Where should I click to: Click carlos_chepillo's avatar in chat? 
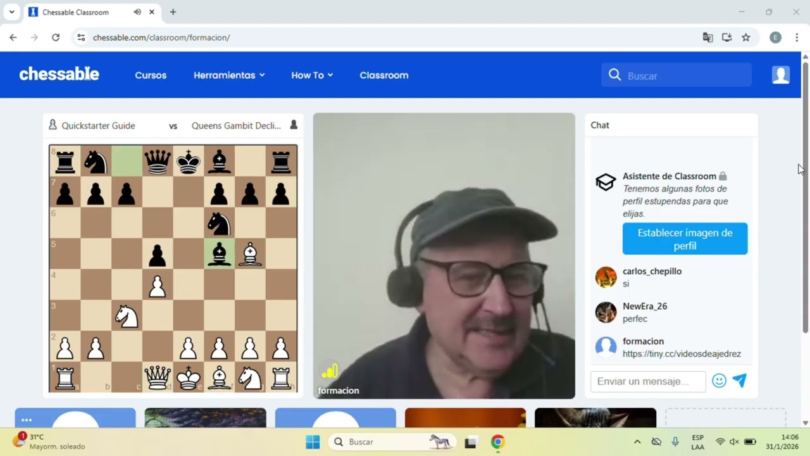tap(606, 277)
